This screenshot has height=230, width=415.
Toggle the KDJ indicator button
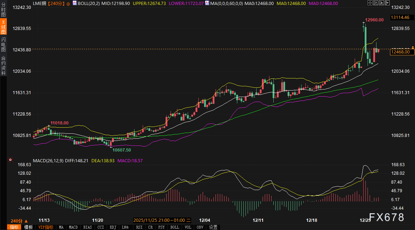(113, 227)
